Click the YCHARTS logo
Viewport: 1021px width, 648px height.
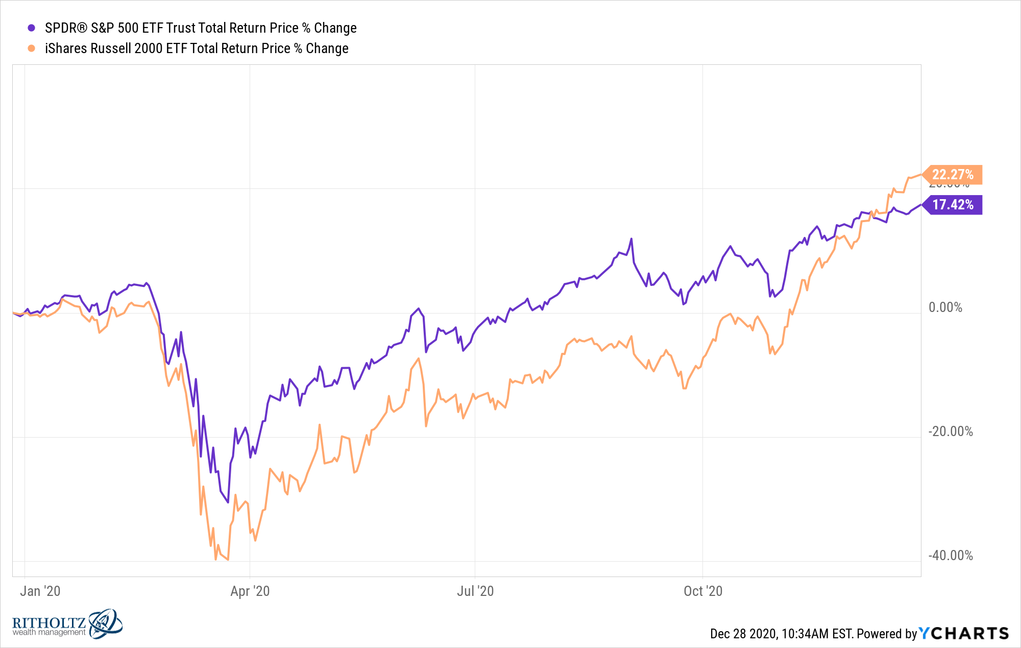click(964, 633)
